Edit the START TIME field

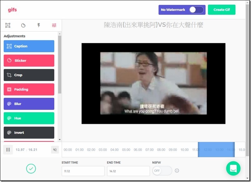83,171
